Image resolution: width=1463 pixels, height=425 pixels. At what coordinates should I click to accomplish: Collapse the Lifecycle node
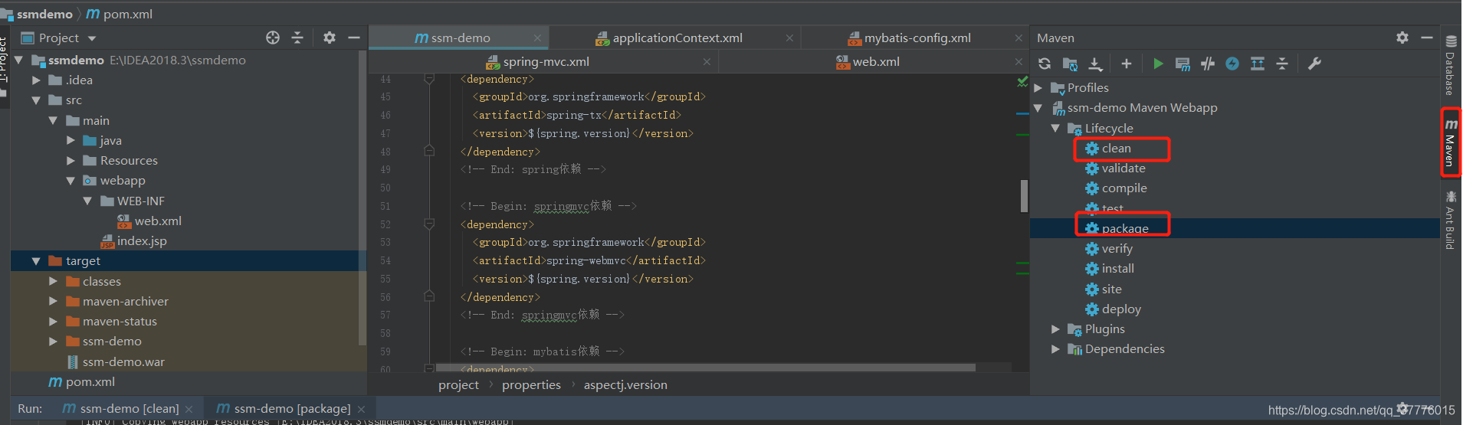pyautogui.click(x=1055, y=128)
